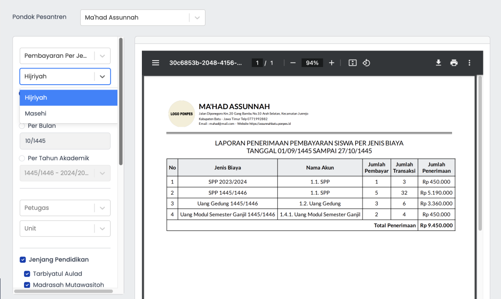Image resolution: width=501 pixels, height=299 pixels.
Task: Rotate the PDF counterclockwise
Action: [x=366, y=63]
